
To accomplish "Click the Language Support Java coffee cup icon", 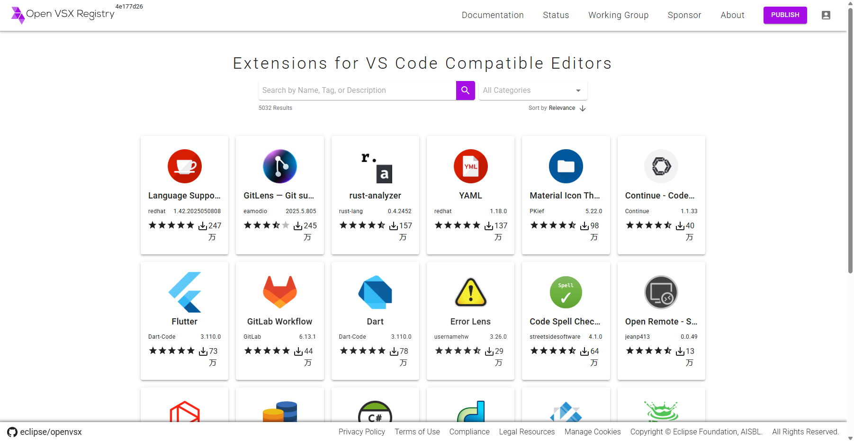I will (x=185, y=166).
